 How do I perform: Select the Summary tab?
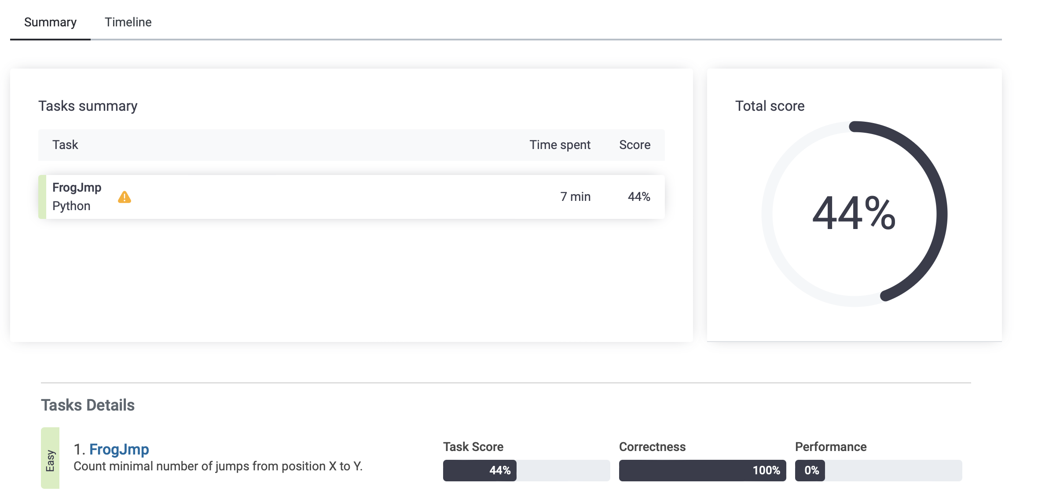(x=50, y=22)
